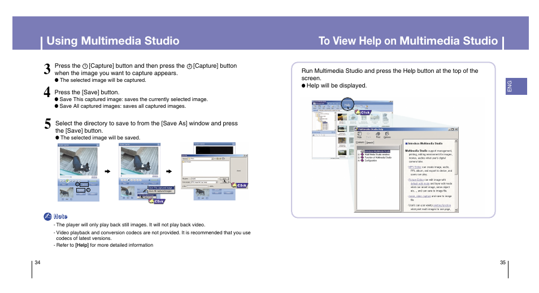Expand the Function of Multimedia Studio tree node
The height and width of the screenshot is (293, 539).
click(359, 158)
